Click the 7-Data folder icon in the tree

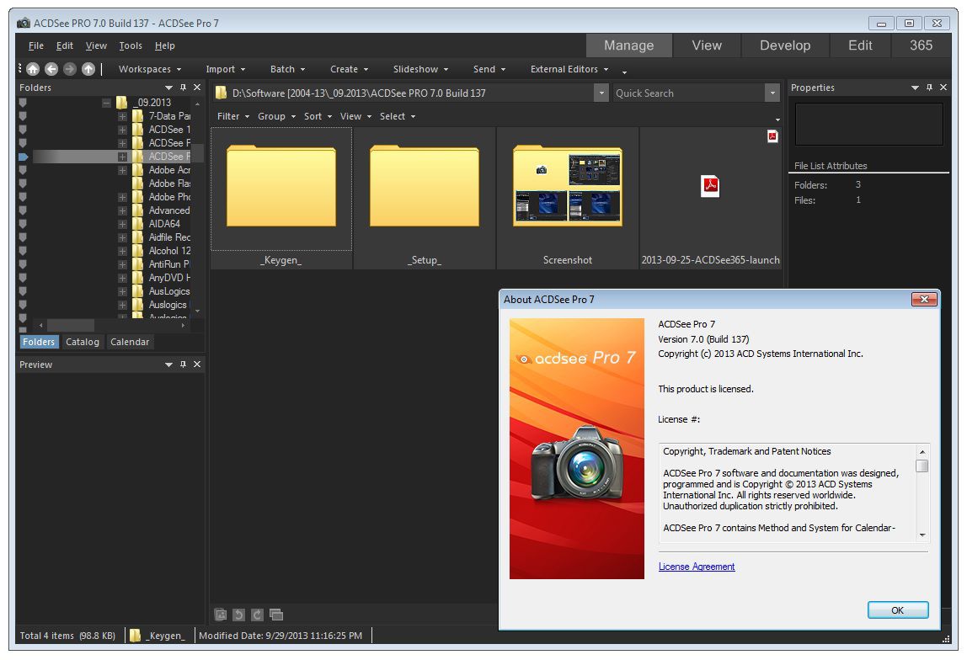coord(138,116)
